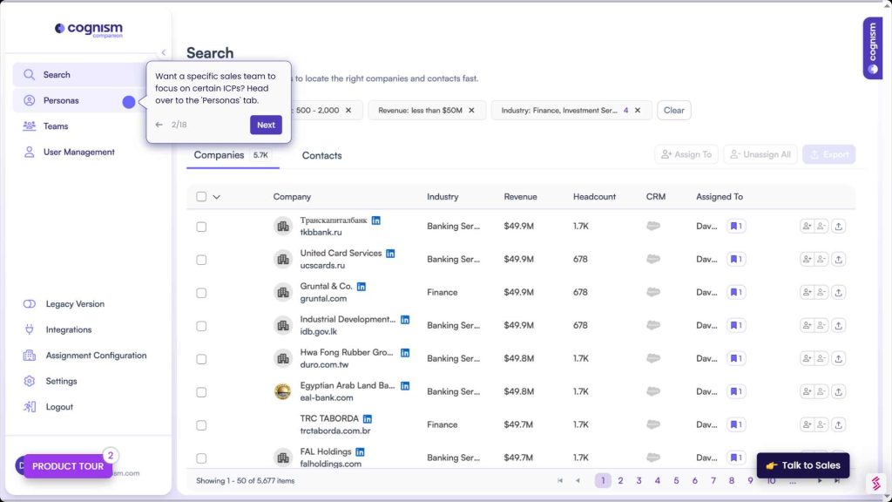The height and width of the screenshot is (502, 892).
Task: Click the CRM cloud icon on TRC TABORDA row
Action: 654,424
